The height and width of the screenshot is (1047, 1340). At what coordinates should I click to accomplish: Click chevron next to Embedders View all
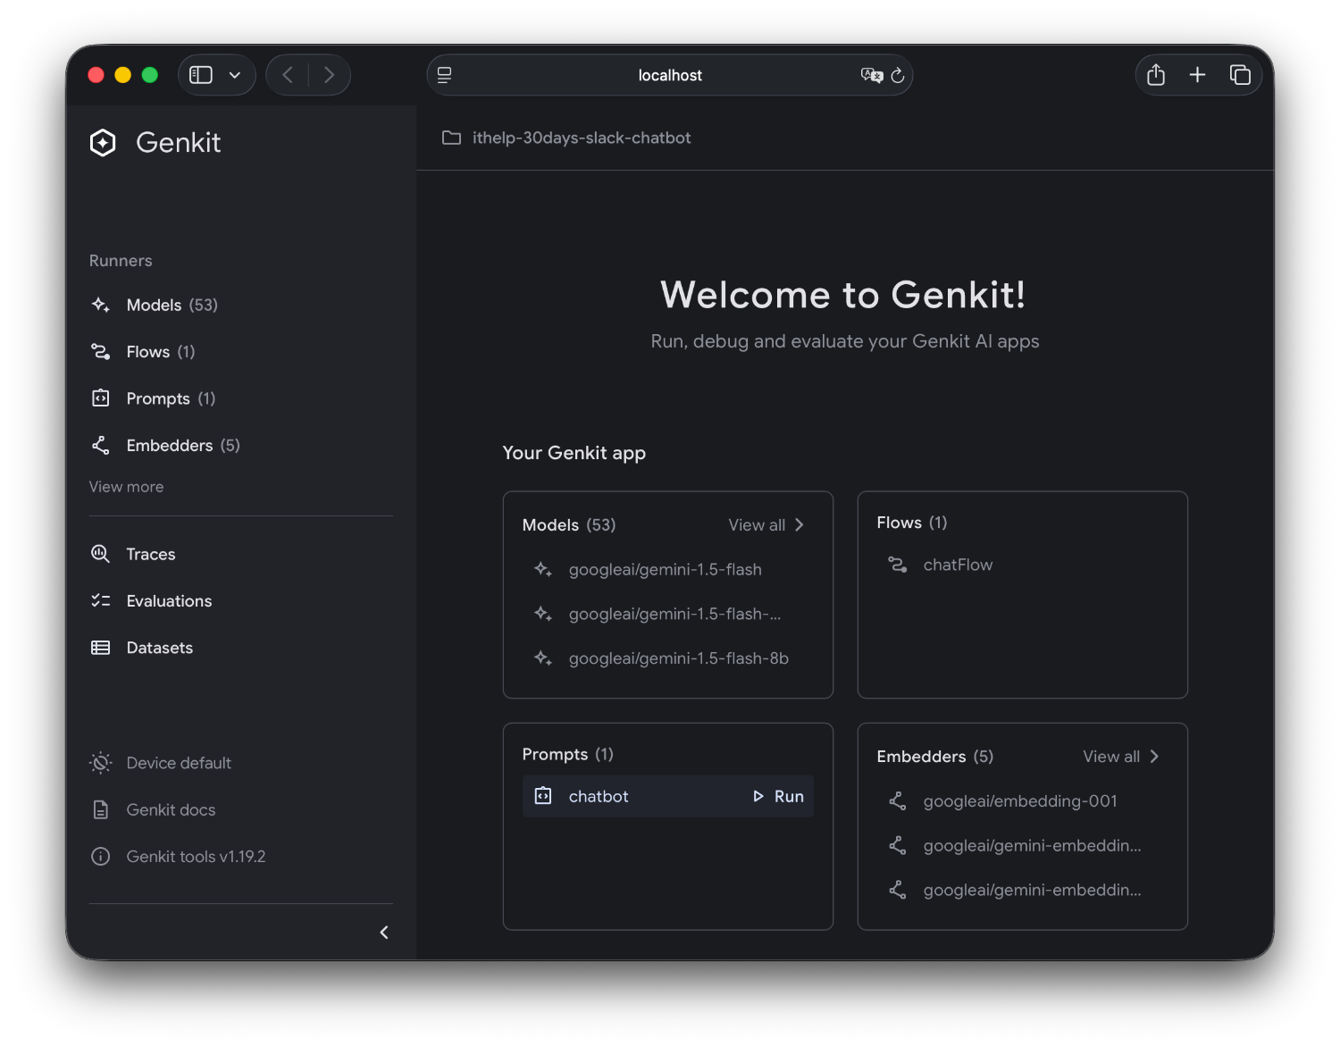1154,757
